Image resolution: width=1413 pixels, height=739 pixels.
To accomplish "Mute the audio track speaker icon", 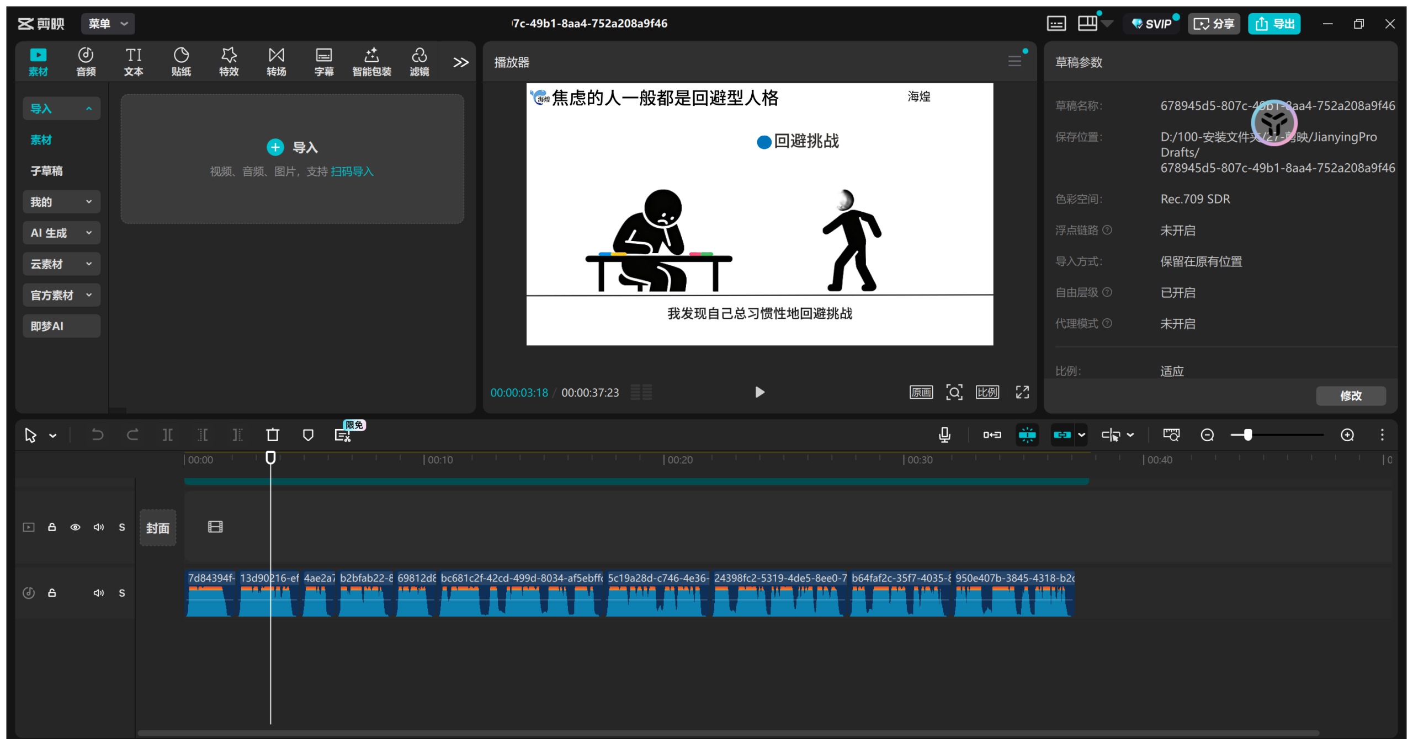I will tap(98, 593).
